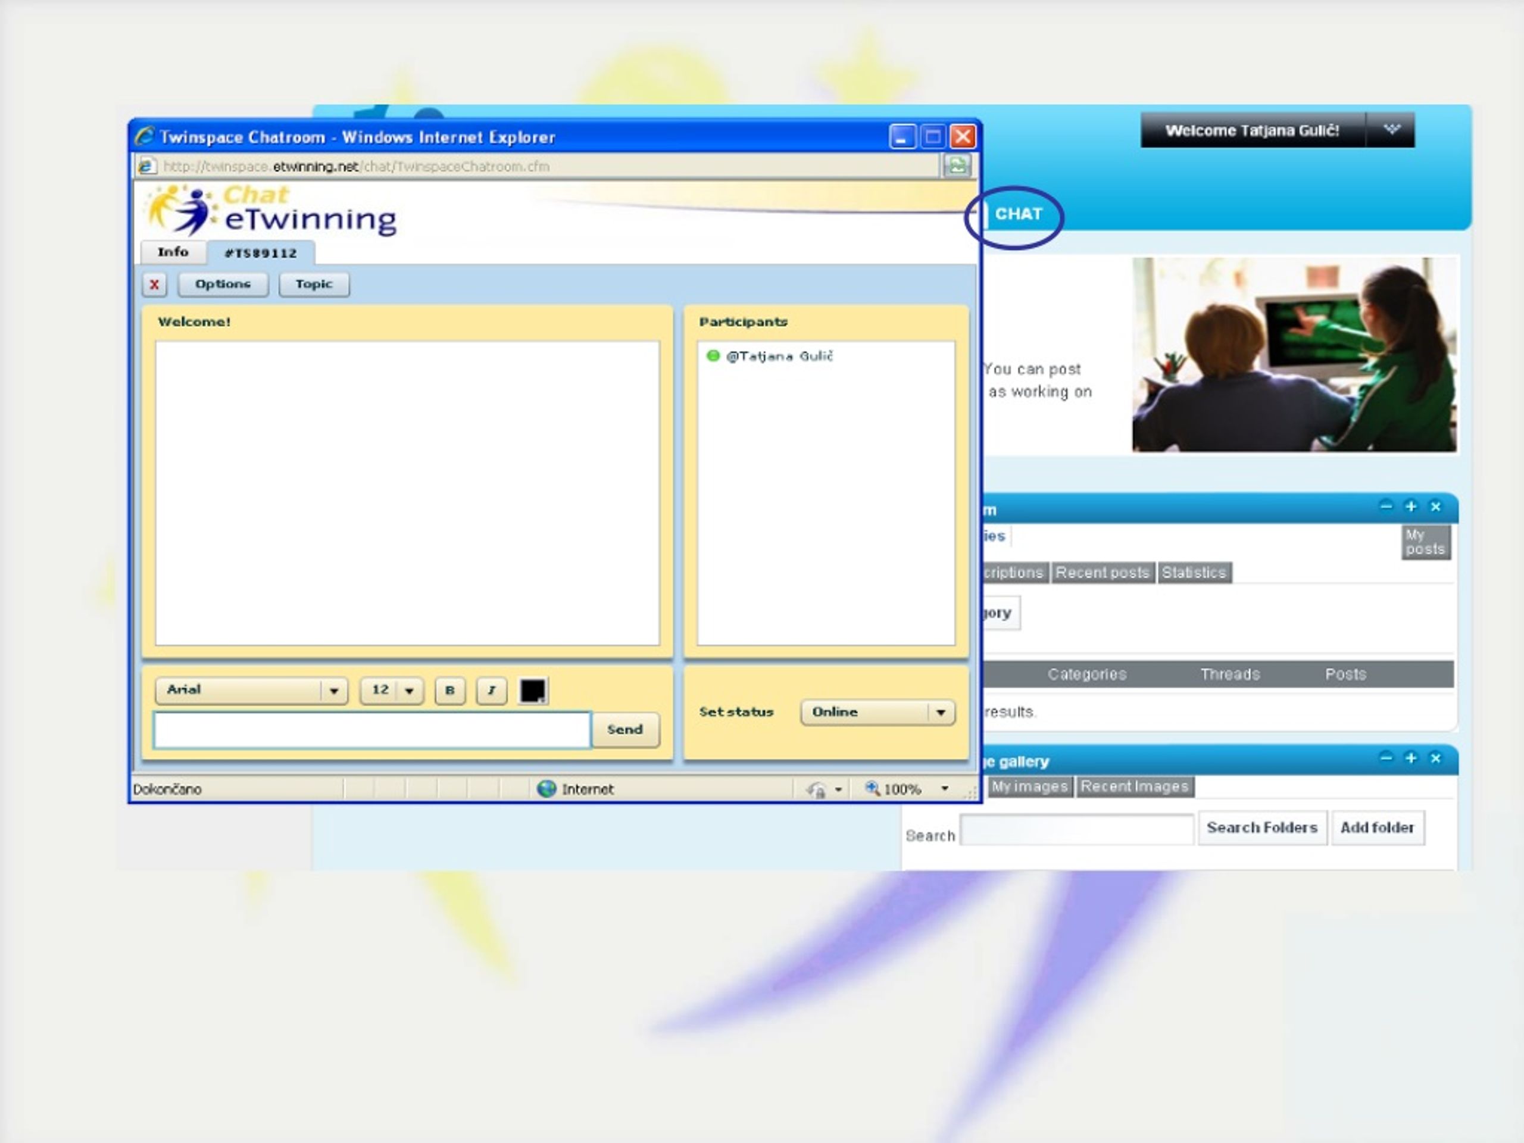1524x1143 pixels.
Task: Click the chatroom URL address field
Action: pyautogui.click(x=538, y=166)
